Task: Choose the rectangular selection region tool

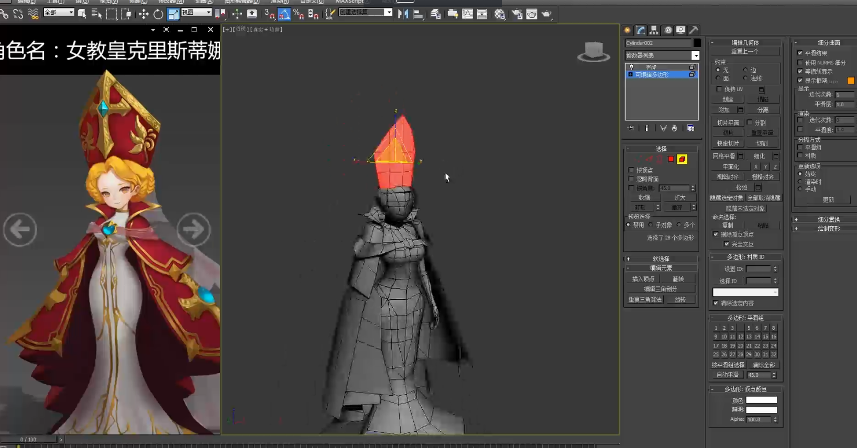Action: pos(112,14)
